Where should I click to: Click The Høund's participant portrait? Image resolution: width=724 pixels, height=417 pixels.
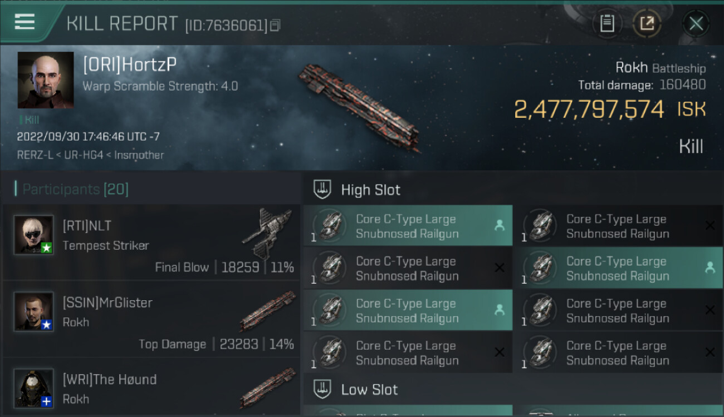[34, 388]
